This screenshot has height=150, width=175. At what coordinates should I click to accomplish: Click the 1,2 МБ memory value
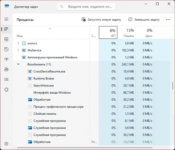point(129,57)
